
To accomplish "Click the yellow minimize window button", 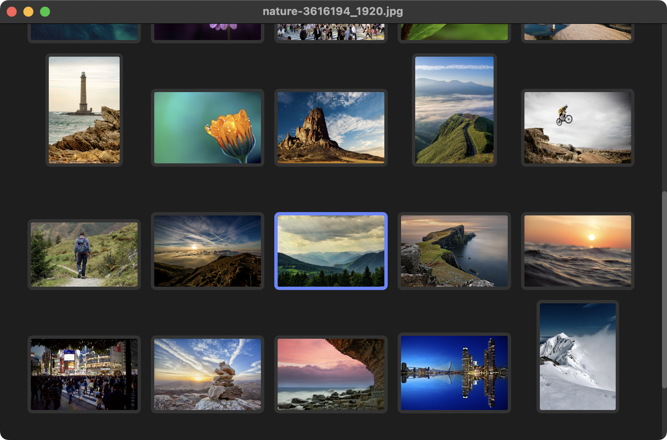I will pos(28,12).
